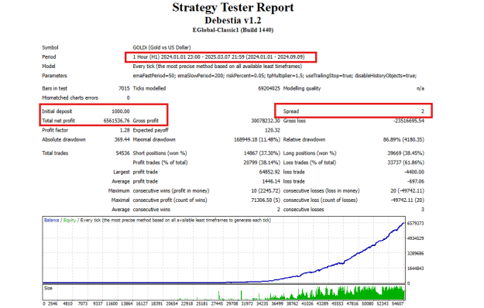This screenshot has height=308, width=484.
Task: Click the Ticks modelled value '69204025'
Action: click(269, 88)
